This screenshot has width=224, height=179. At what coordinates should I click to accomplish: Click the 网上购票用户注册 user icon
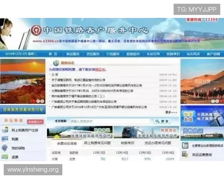(x=5, y=130)
